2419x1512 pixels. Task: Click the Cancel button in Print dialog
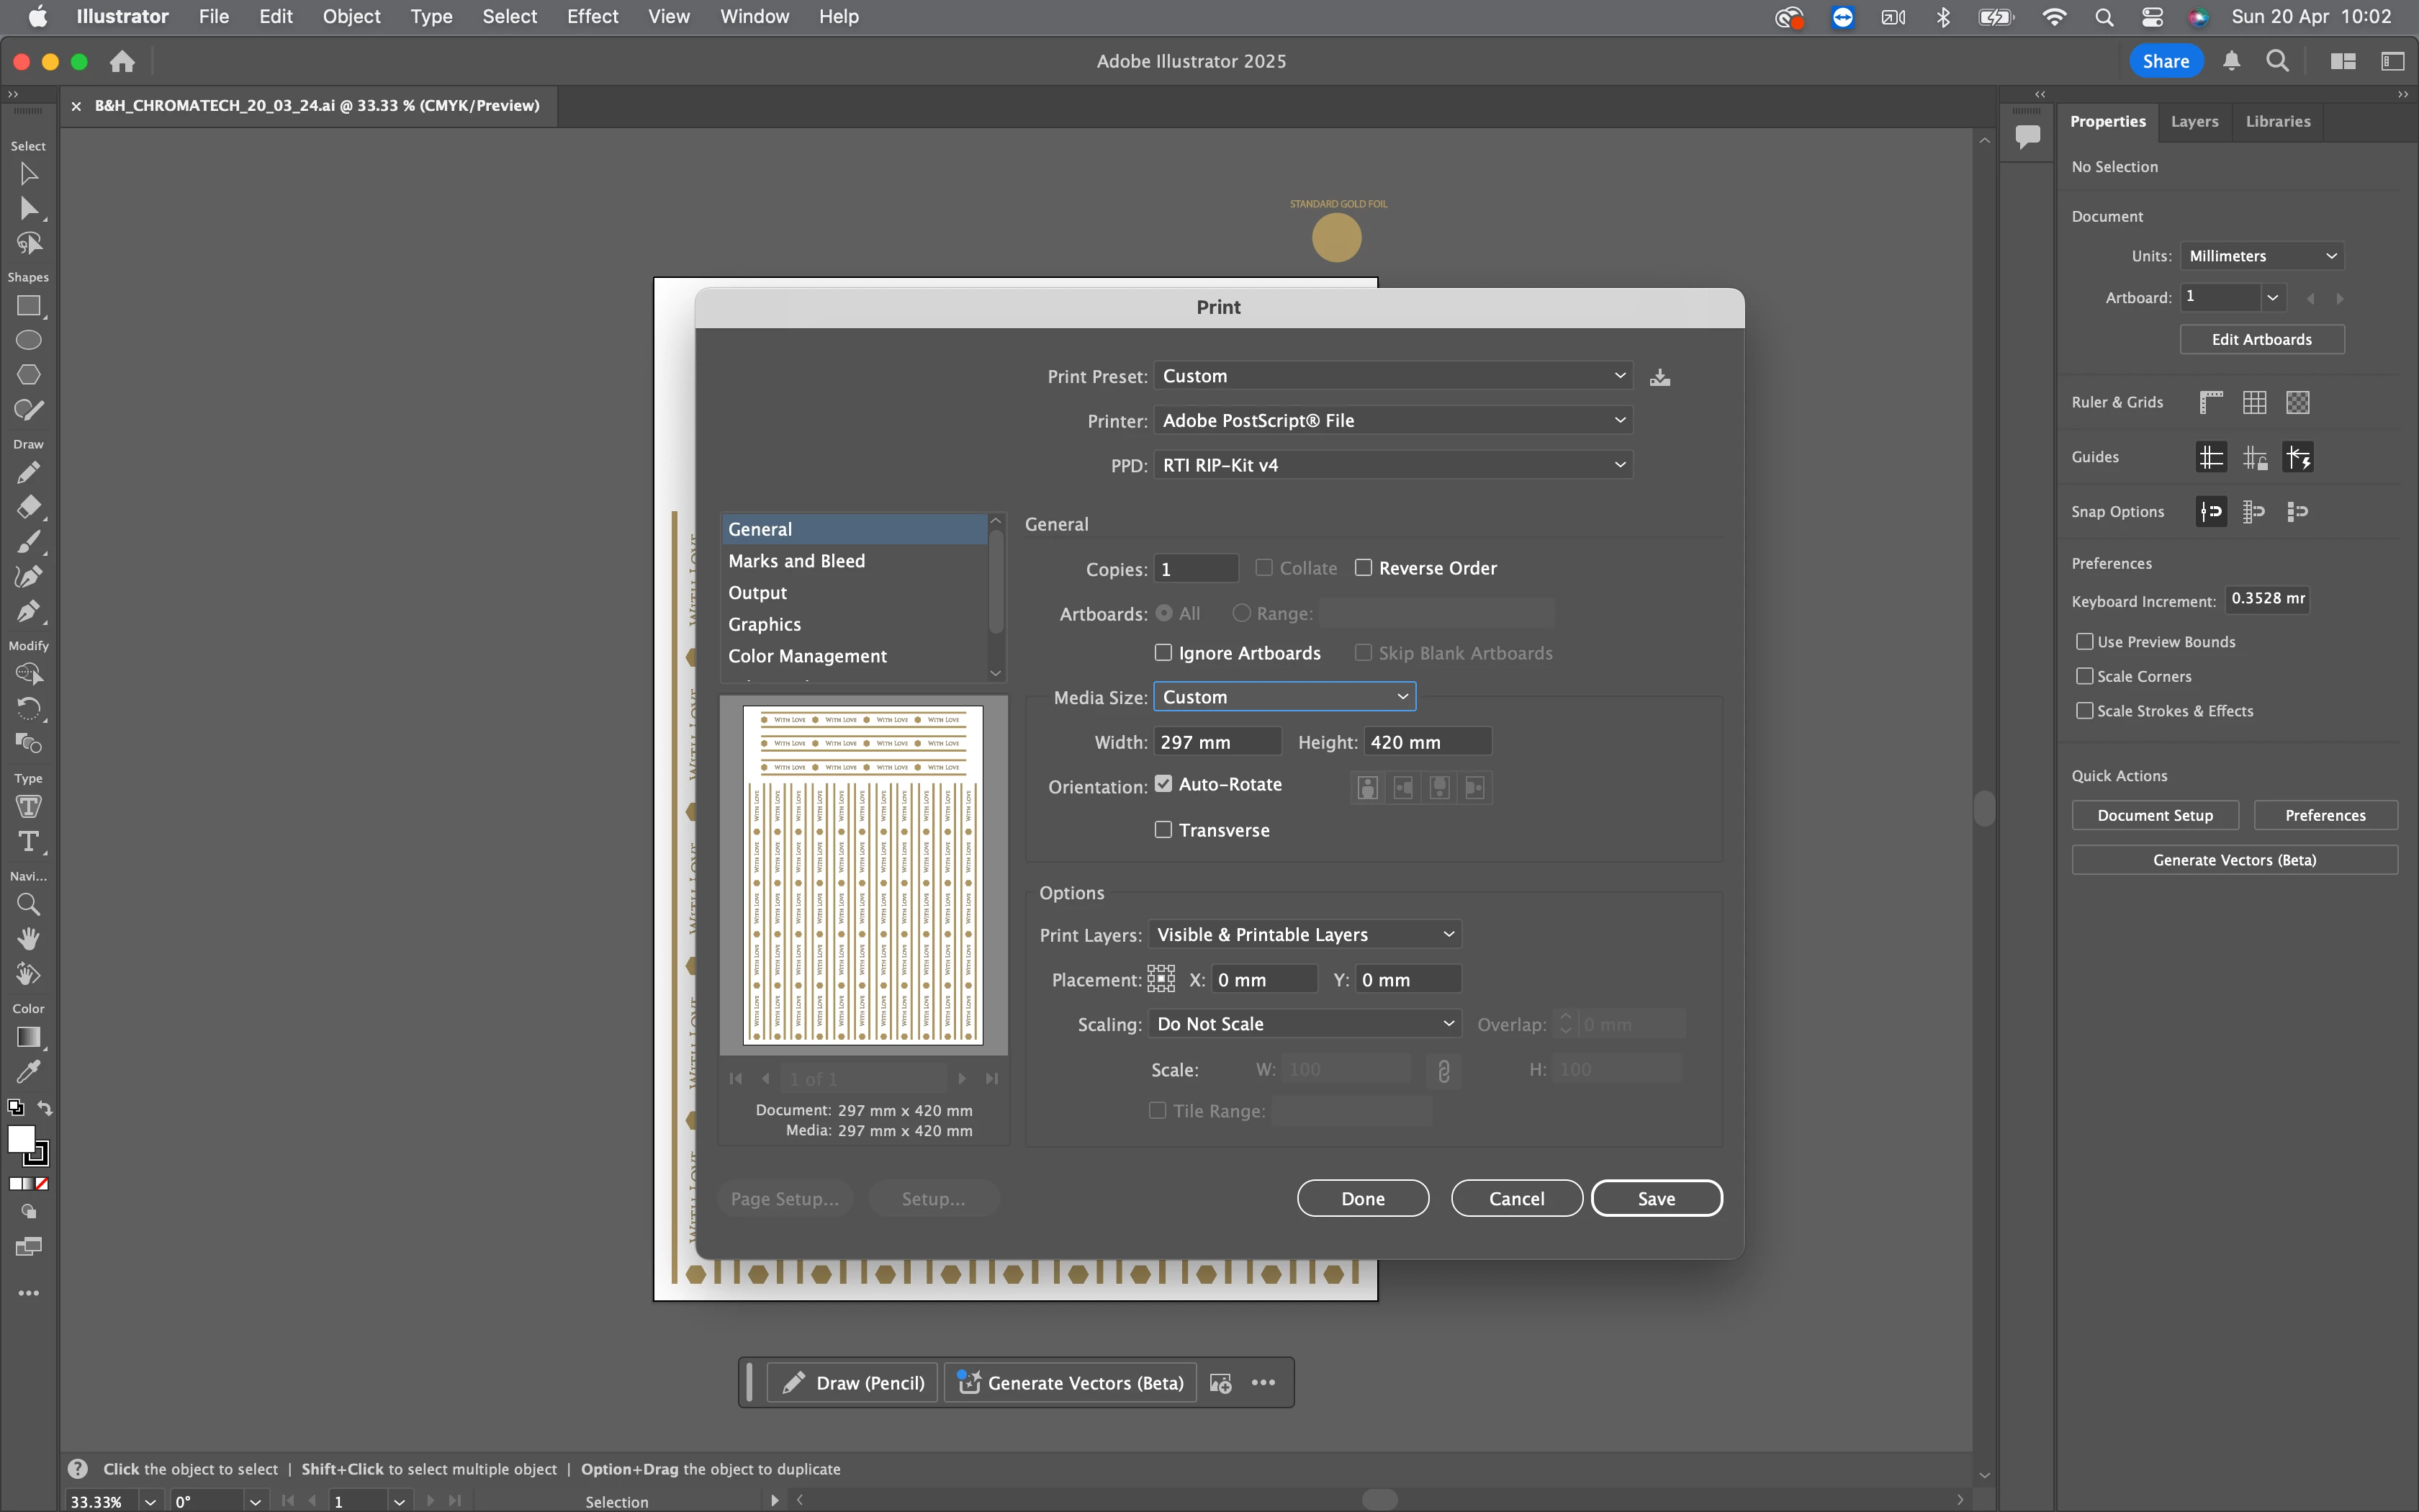pyautogui.click(x=1515, y=1198)
